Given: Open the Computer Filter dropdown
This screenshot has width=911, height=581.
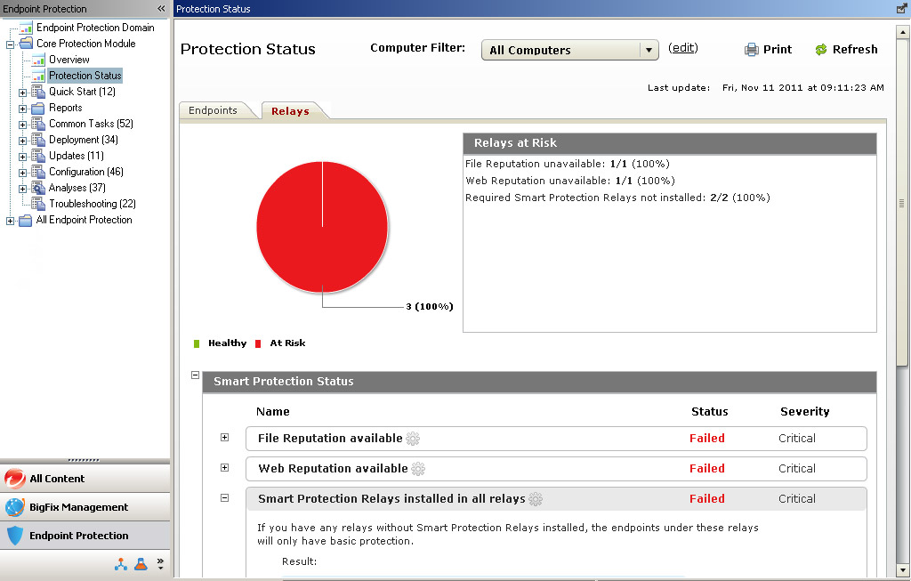Looking at the screenshot, I should coord(649,50).
